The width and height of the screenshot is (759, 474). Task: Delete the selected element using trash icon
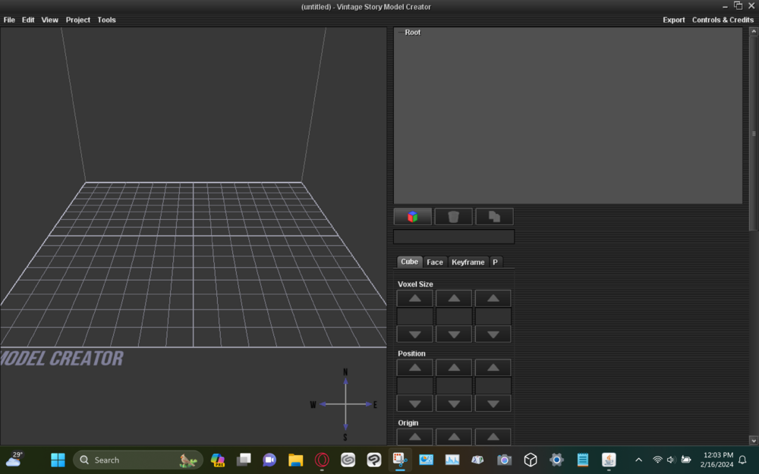click(x=453, y=216)
